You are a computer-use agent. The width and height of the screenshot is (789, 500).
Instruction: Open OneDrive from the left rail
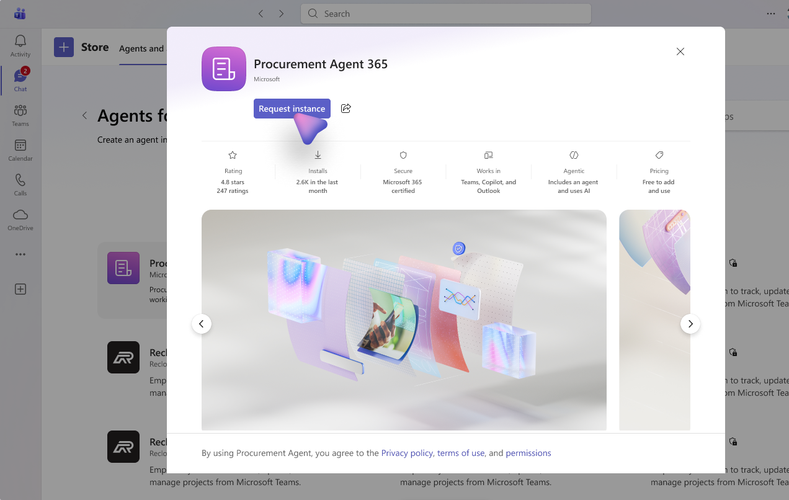pyautogui.click(x=20, y=220)
